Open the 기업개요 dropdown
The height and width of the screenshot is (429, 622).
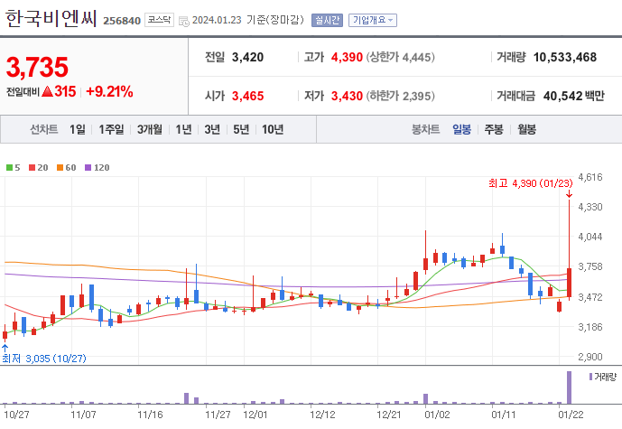coord(373,20)
